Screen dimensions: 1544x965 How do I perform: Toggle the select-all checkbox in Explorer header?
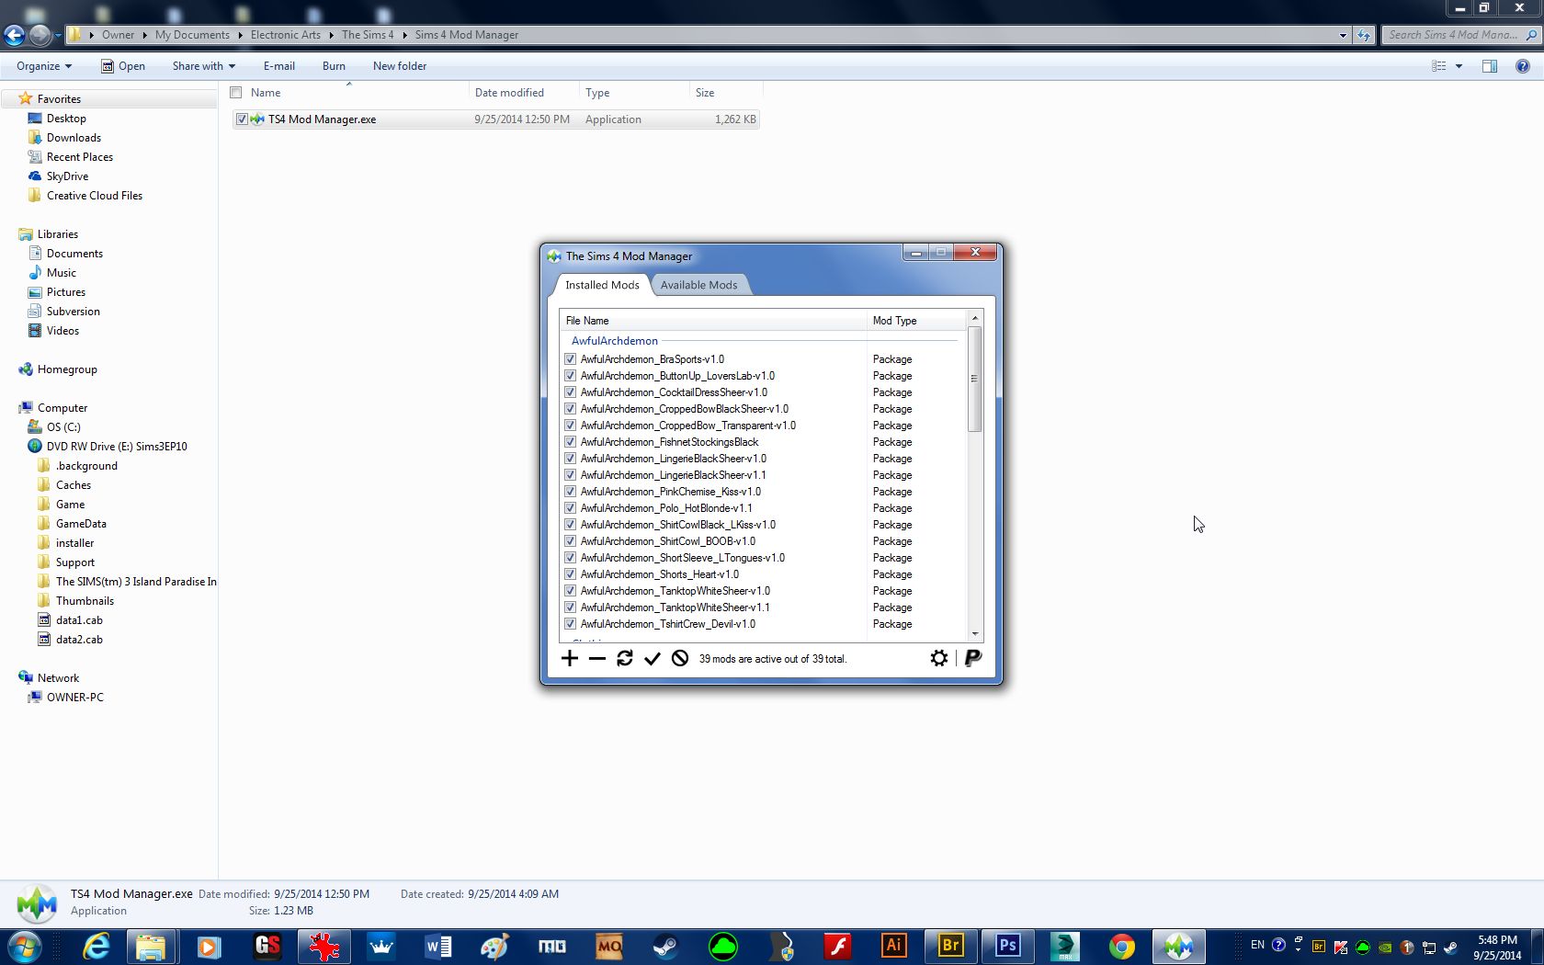[236, 93]
